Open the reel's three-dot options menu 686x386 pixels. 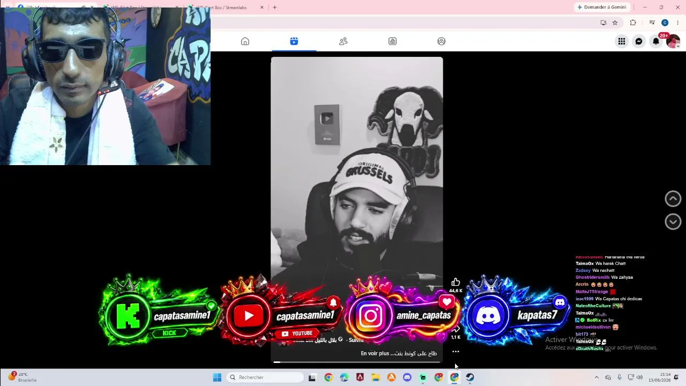coord(456,352)
